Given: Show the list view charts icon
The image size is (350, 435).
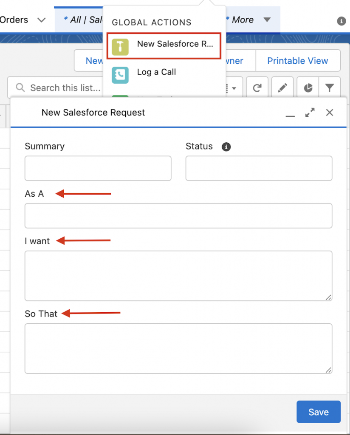Looking at the screenshot, I should 308,88.
